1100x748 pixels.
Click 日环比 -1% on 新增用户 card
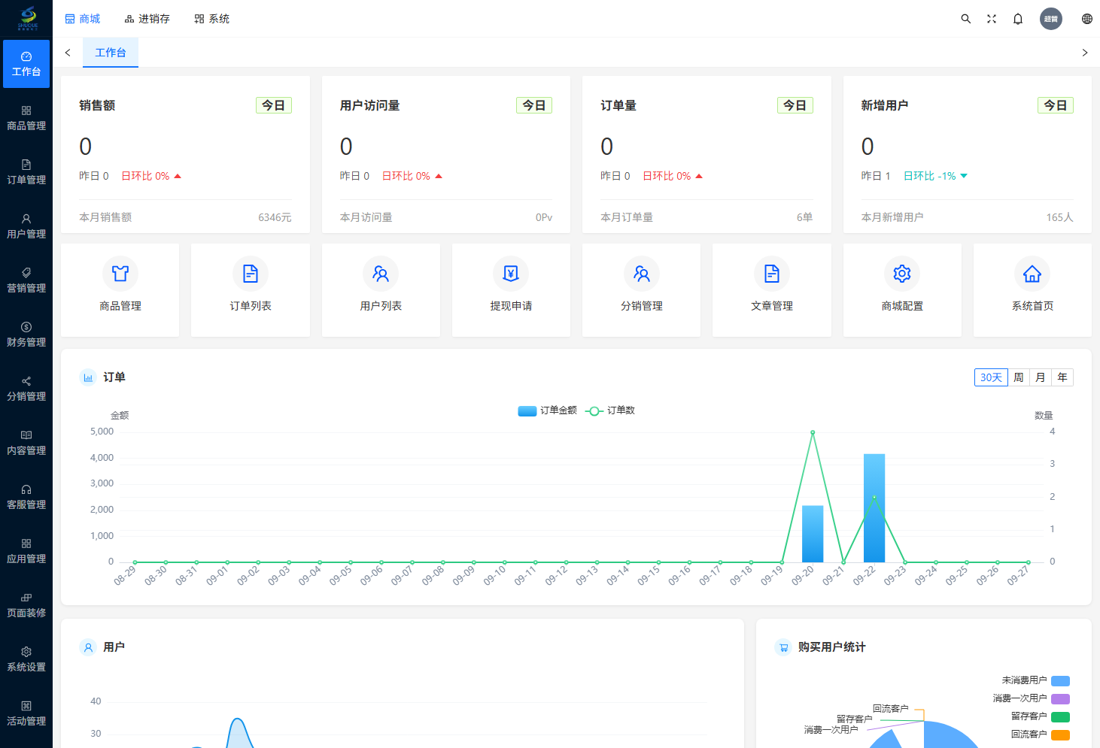point(935,176)
